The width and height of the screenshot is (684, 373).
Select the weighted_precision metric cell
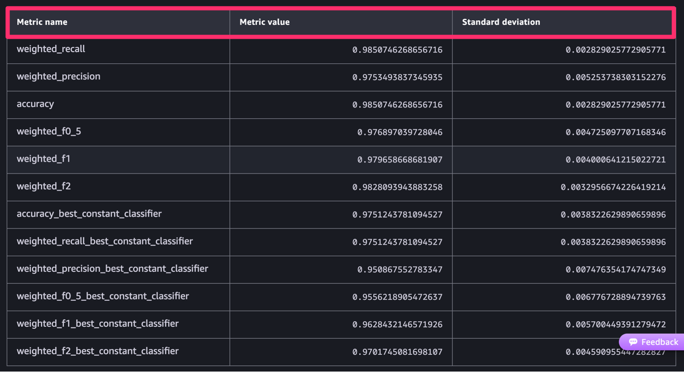[59, 76]
